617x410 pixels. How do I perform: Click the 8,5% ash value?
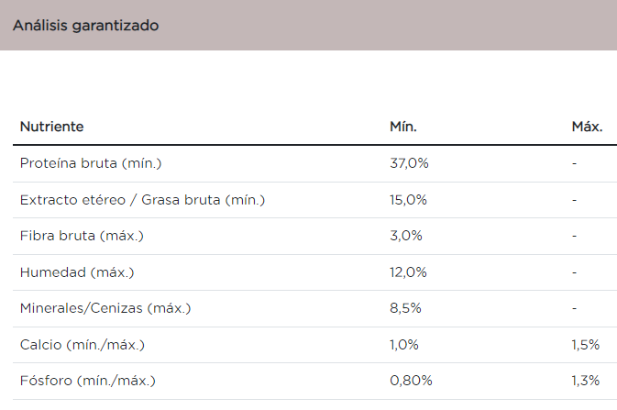(x=405, y=308)
